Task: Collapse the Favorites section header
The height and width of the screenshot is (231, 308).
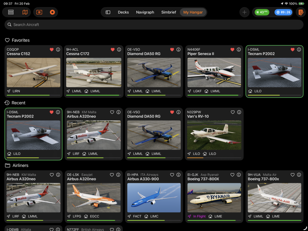Action: [17, 40]
